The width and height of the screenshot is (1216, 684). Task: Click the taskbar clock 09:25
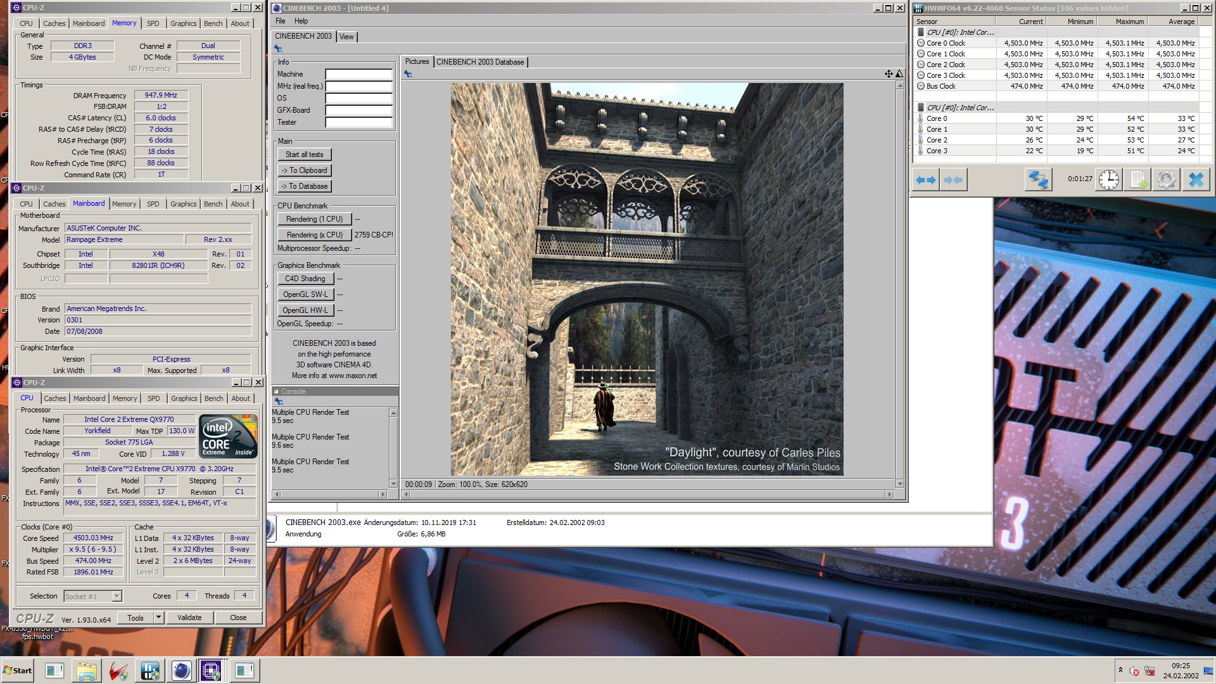1181,666
